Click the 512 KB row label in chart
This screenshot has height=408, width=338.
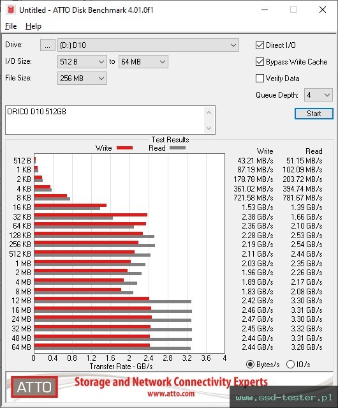coord(20,253)
